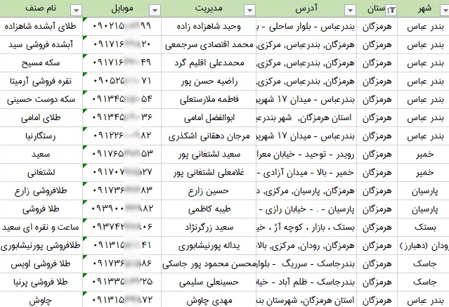
Task: Select cell طلا فروشی in پارسیان row
Action: [41, 209]
